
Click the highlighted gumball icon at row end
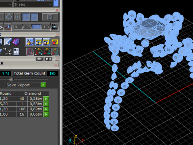pyautogui.click(x=55, y=52)
